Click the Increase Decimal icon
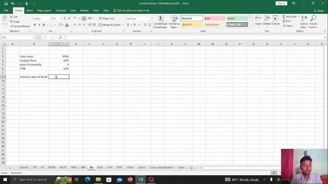Screen dimensions: 328x184 (x=145, y=25)
